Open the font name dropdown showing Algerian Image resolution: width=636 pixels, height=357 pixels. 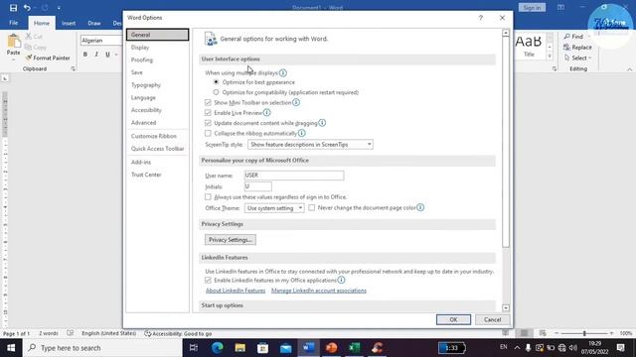point(101,41)
